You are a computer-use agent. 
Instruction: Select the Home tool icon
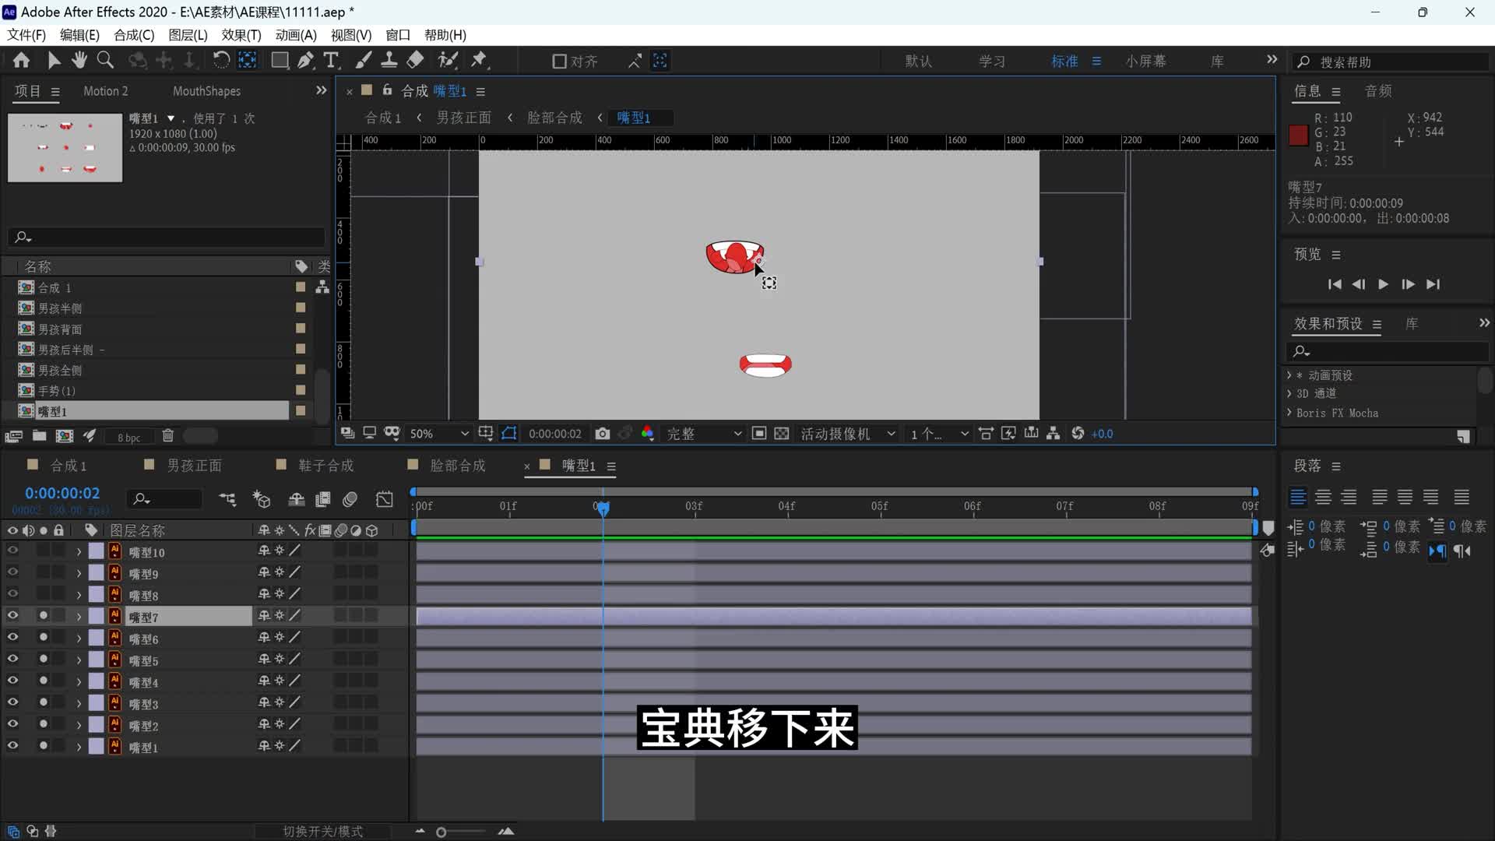coord(21,60)
